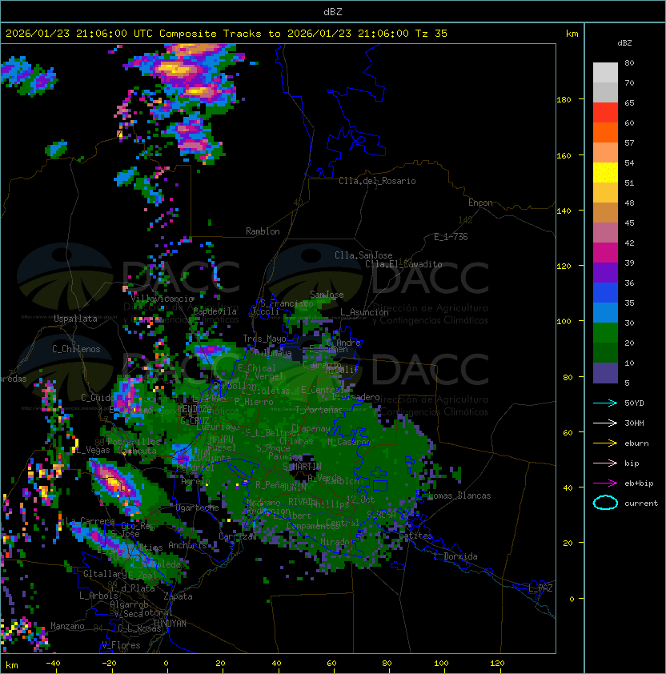Click the 'Tres_Mayo' map label

pyautogui.click(x=264, y=339)
